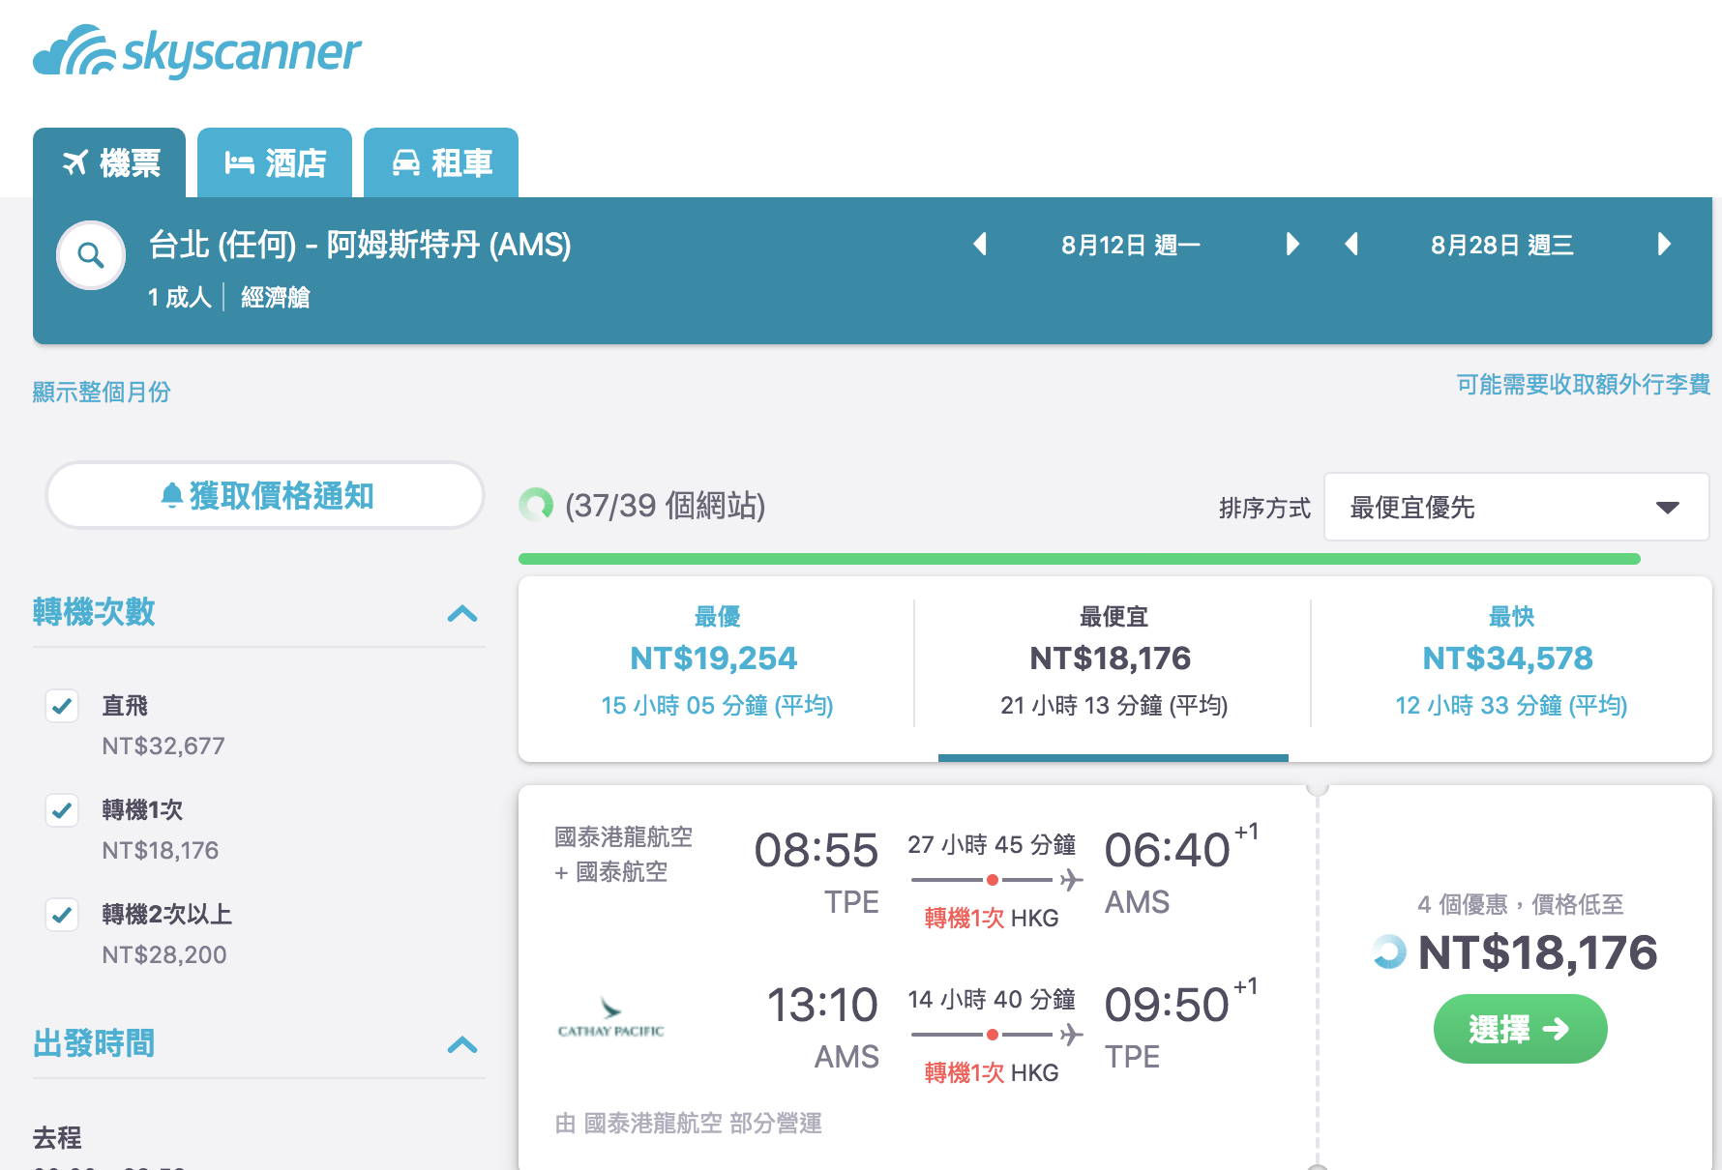
Task: Toggle the 轉機1次 checkbox
Action: pos(62,810)
